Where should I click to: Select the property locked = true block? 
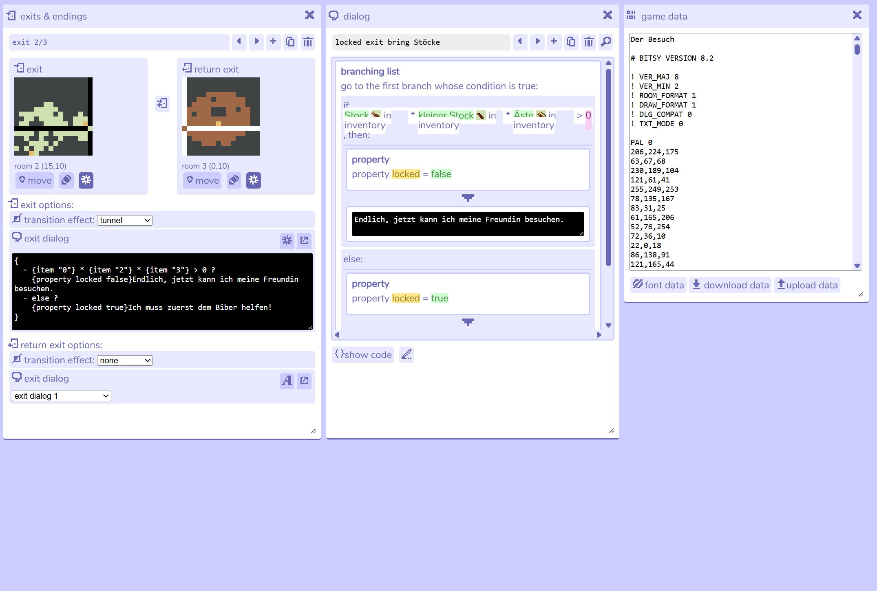(468, 294)
